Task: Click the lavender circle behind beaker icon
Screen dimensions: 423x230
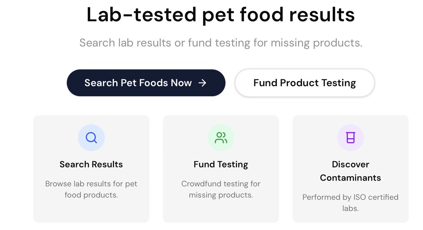Action: pyautogui.click(x=351, y=137)
